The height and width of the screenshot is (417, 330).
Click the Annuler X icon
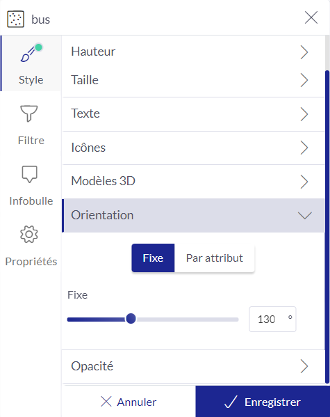[106, 402]
